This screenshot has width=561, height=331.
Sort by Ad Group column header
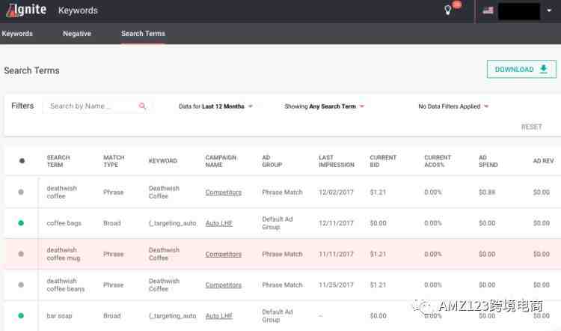pyautogui.click(x=272, y=161)
